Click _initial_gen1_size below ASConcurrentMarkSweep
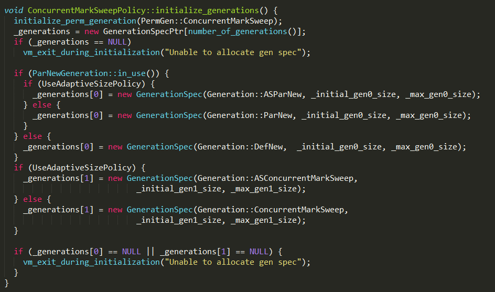 [x=178, y=189]
